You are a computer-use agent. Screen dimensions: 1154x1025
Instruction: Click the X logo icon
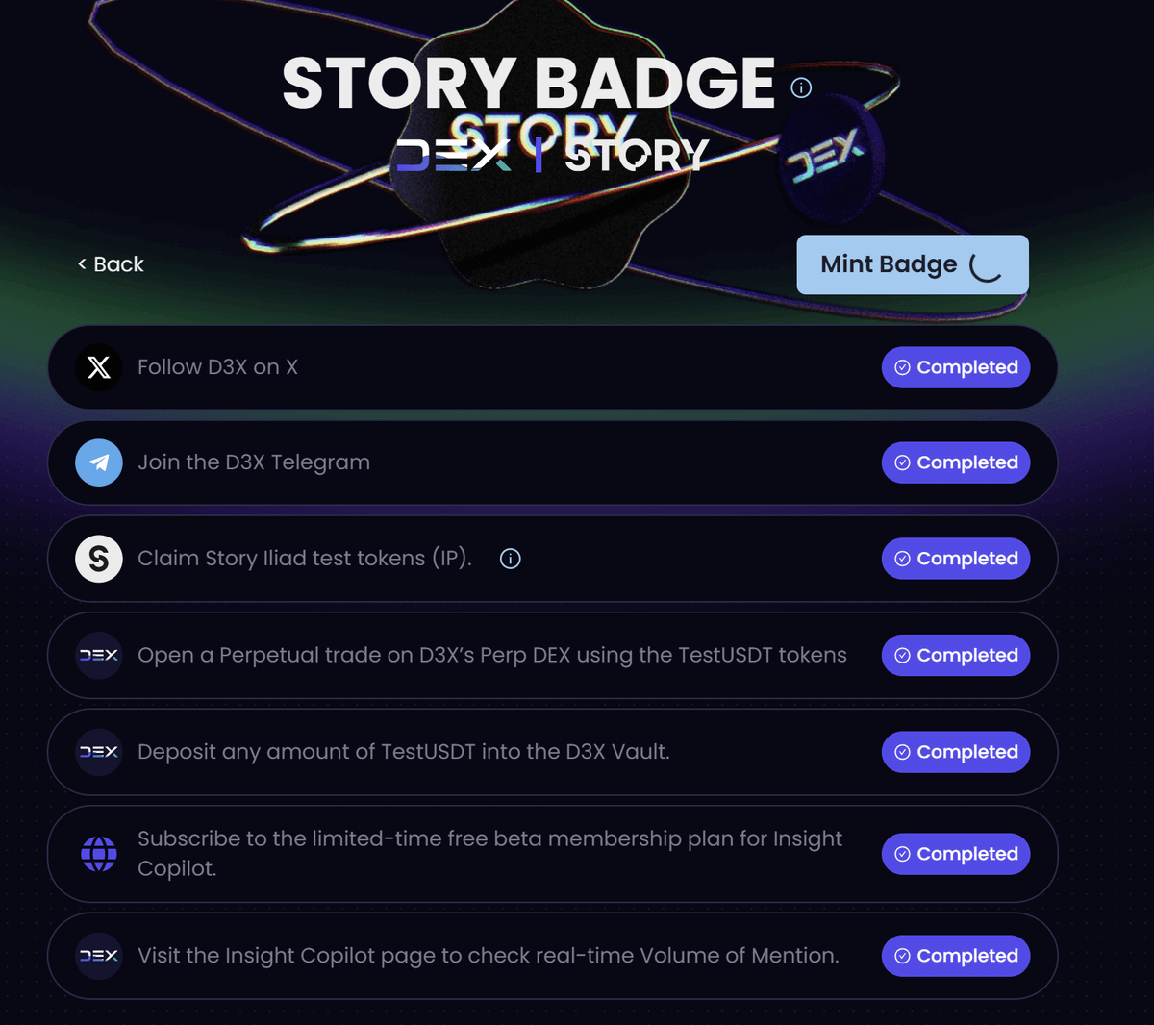pos(99,367)
